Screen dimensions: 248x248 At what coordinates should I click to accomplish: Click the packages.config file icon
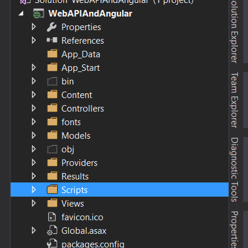[52, 244]
